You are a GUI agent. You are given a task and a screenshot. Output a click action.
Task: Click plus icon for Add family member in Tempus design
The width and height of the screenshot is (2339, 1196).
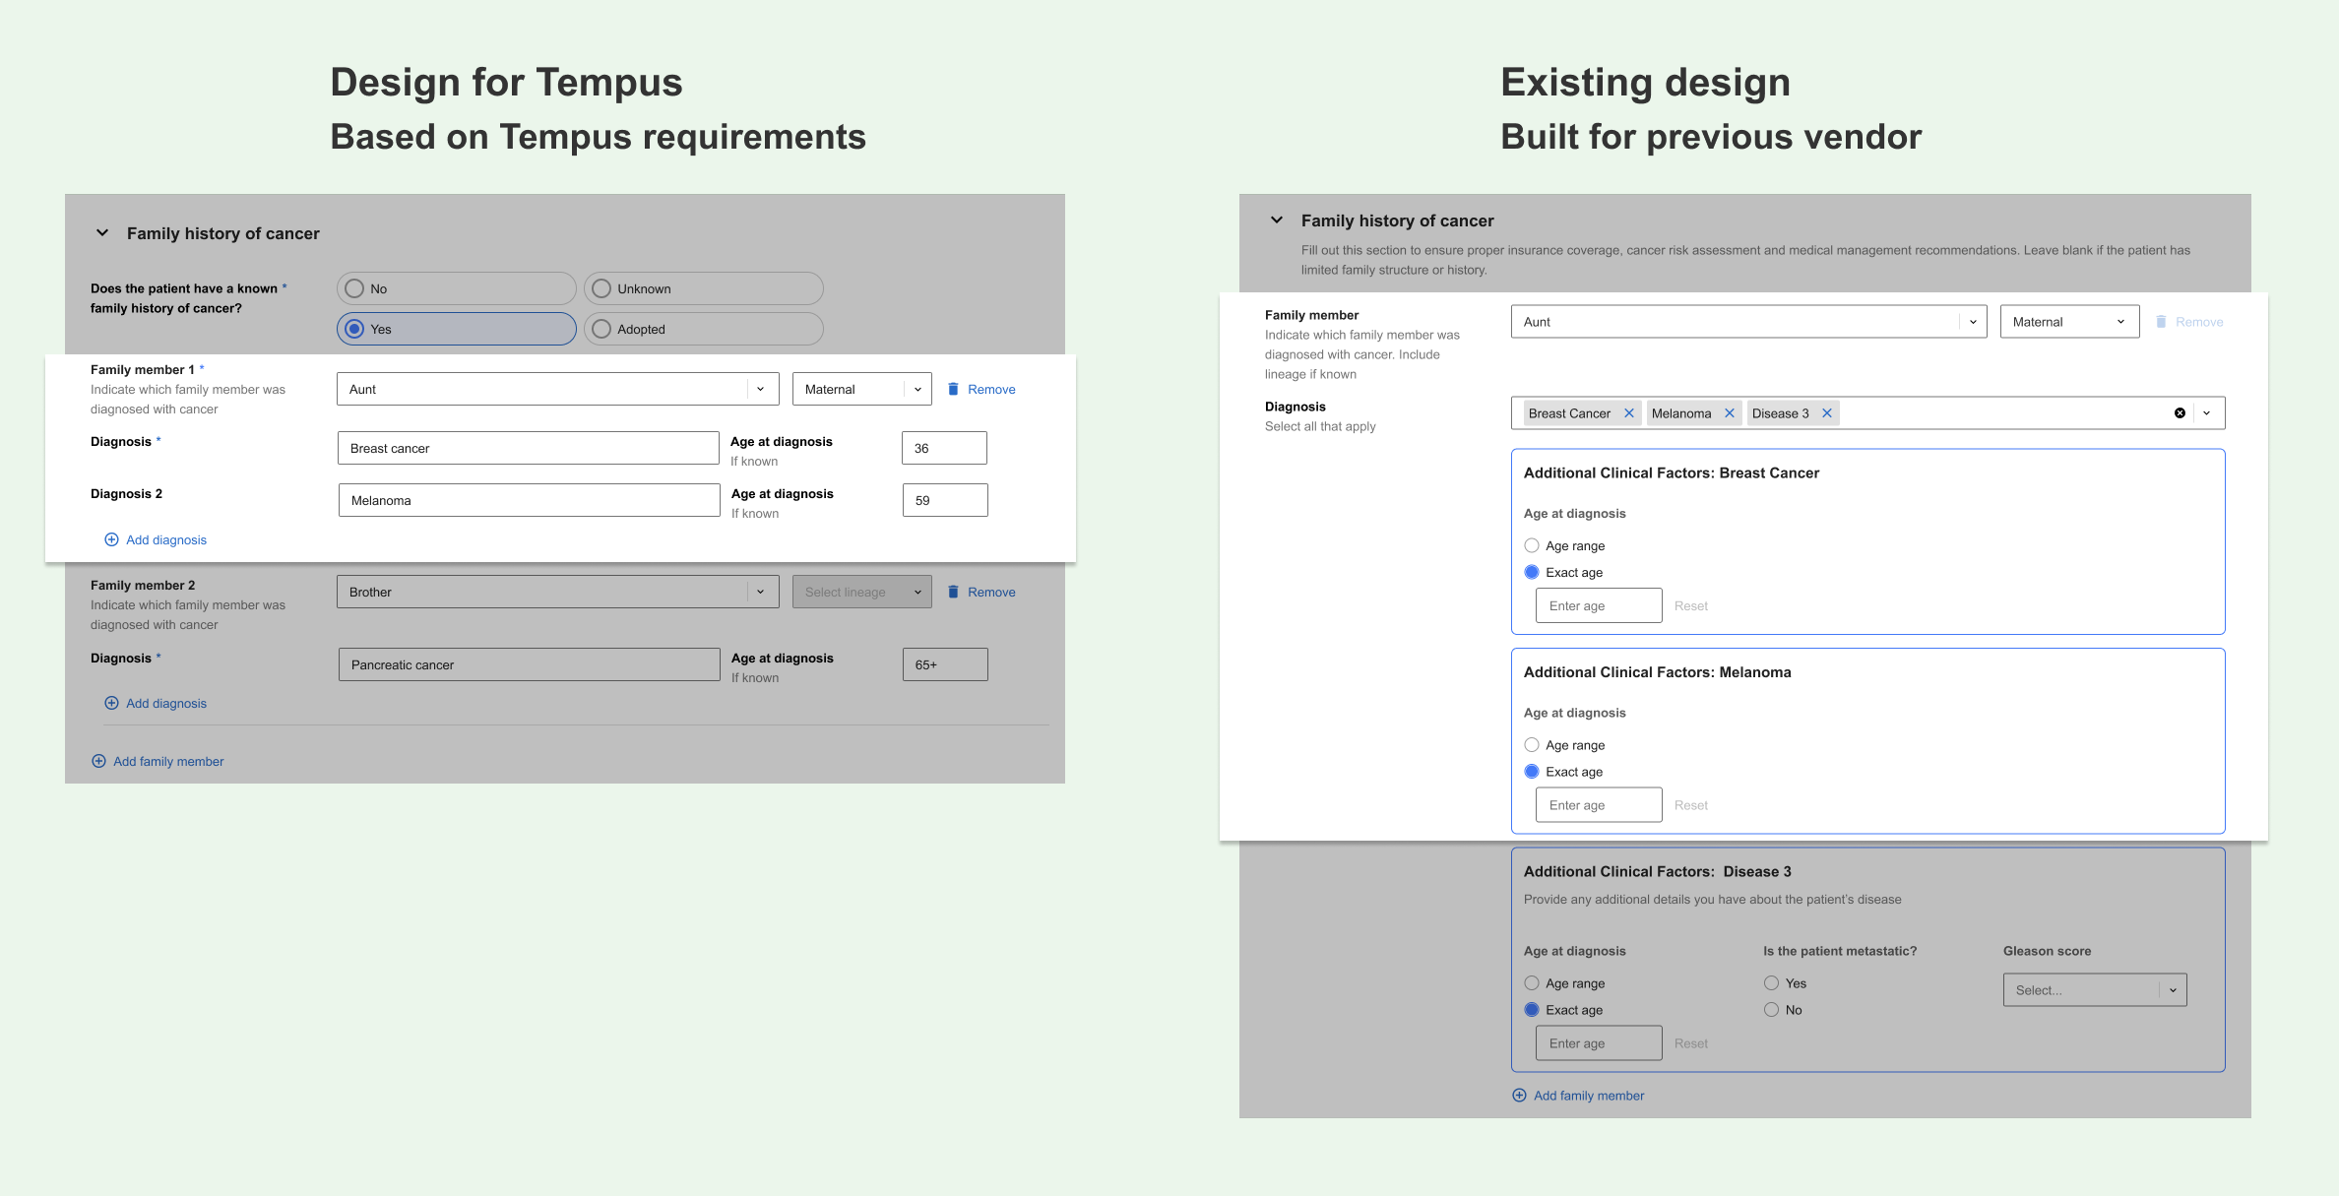pos(98,761)
